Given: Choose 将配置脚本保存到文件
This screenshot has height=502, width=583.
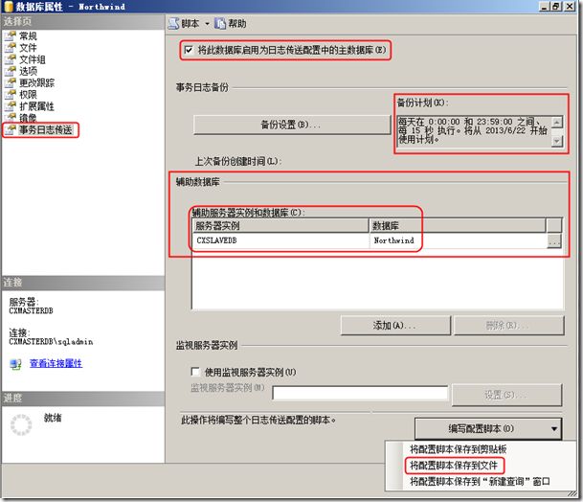Looking at the screenshot, I should pos(454,466).
